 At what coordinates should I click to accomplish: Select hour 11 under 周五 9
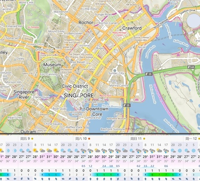(x=42, y=145)
